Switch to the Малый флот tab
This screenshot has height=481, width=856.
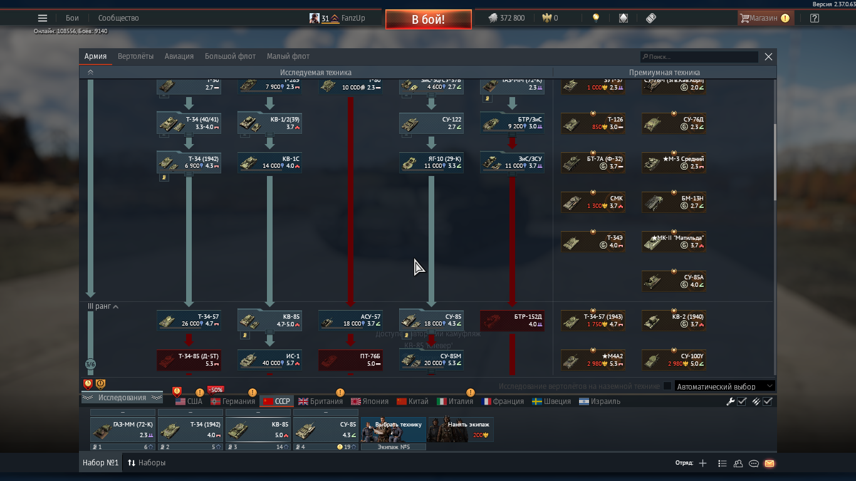288,56
